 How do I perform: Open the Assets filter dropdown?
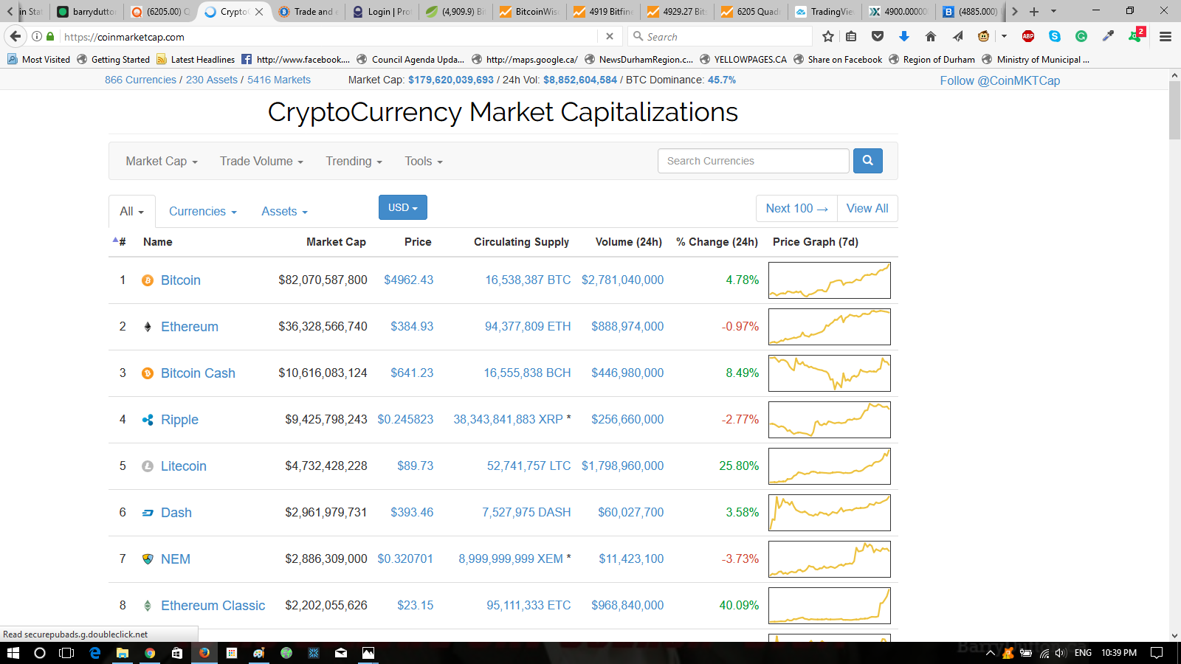coord(284,211)
